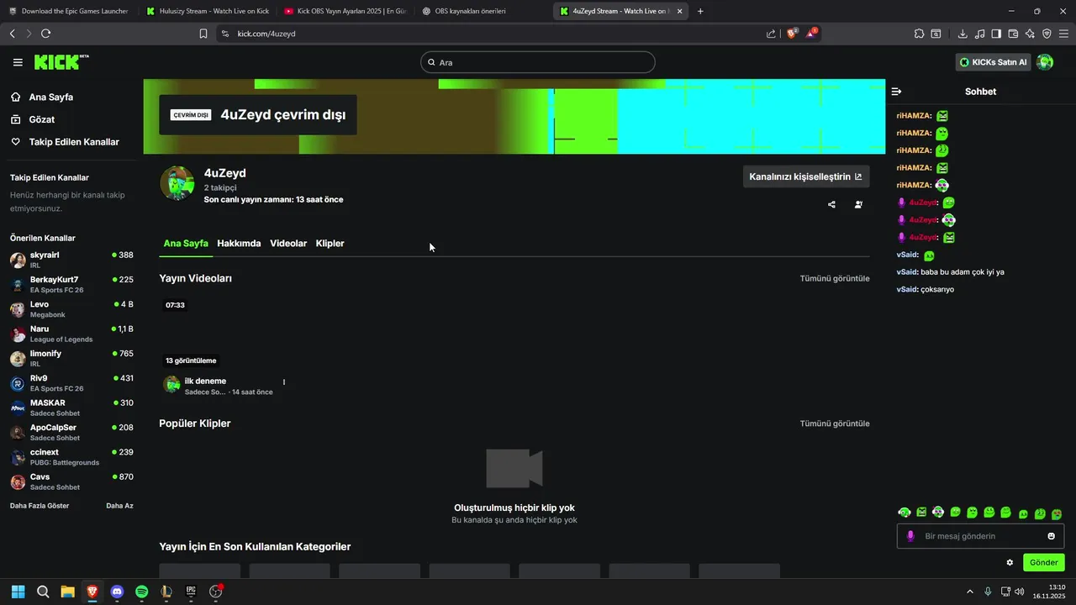The height and width of the screenshot is (605, 1076).
Task: Open Discord from the taskbar
Action: [117, 592]
